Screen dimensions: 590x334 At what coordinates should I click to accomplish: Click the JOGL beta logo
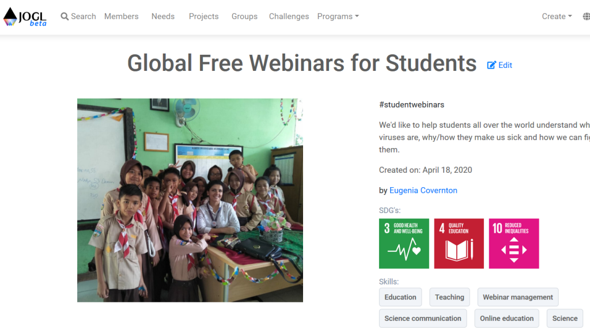[x=25, y=17]
